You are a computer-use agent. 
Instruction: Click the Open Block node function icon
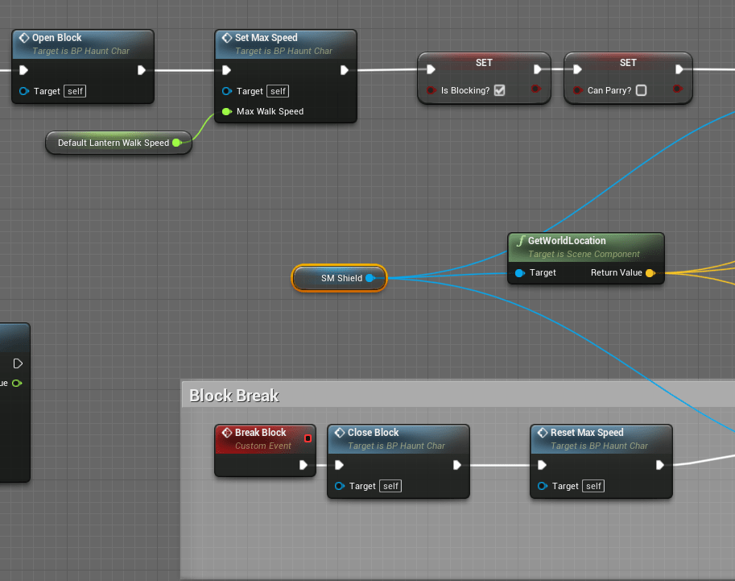pos(24,38)
